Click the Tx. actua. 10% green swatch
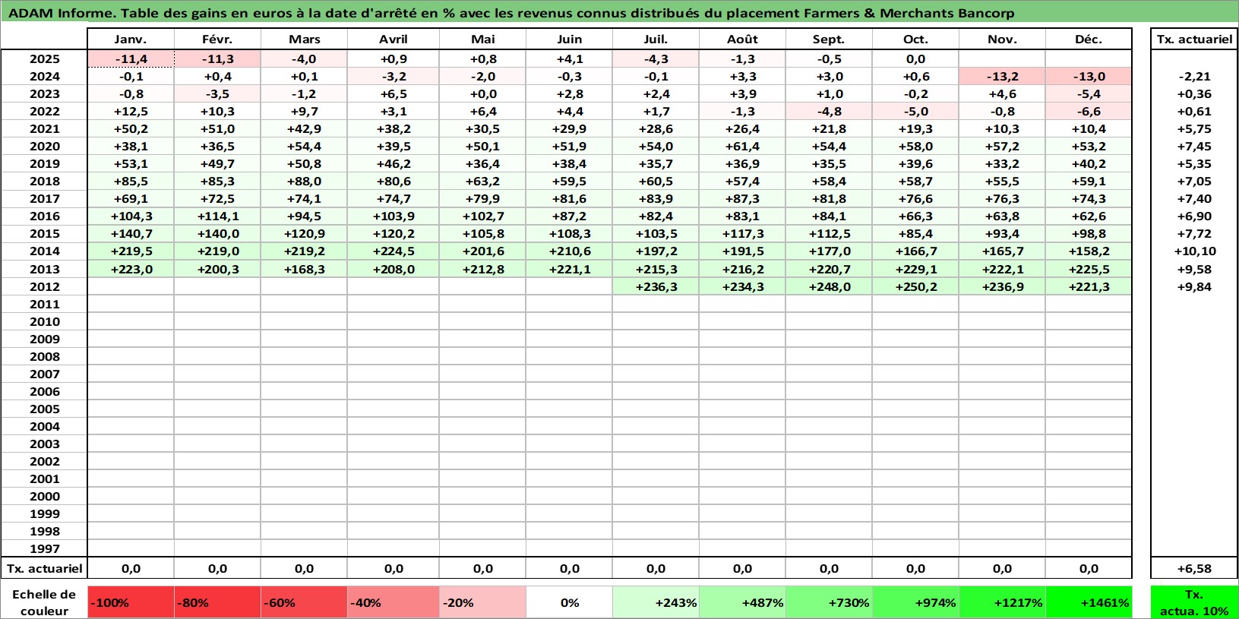This screenshot has width=1239, height=619. coord(1194,602)
